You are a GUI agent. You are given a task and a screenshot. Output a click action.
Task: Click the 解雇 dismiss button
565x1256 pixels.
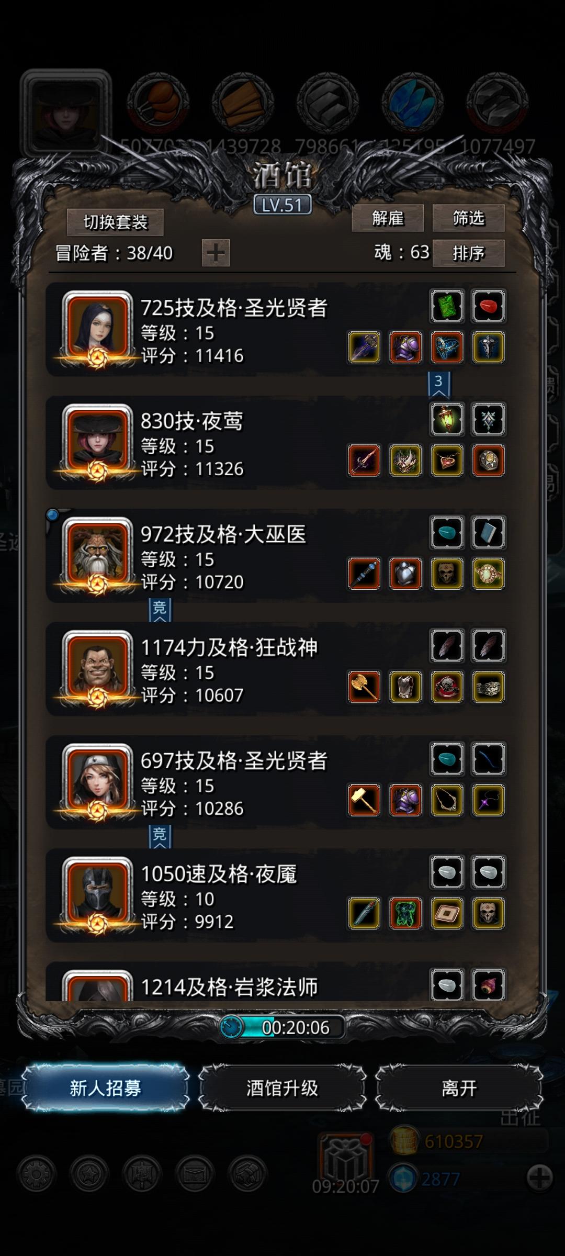pos(388,218)
